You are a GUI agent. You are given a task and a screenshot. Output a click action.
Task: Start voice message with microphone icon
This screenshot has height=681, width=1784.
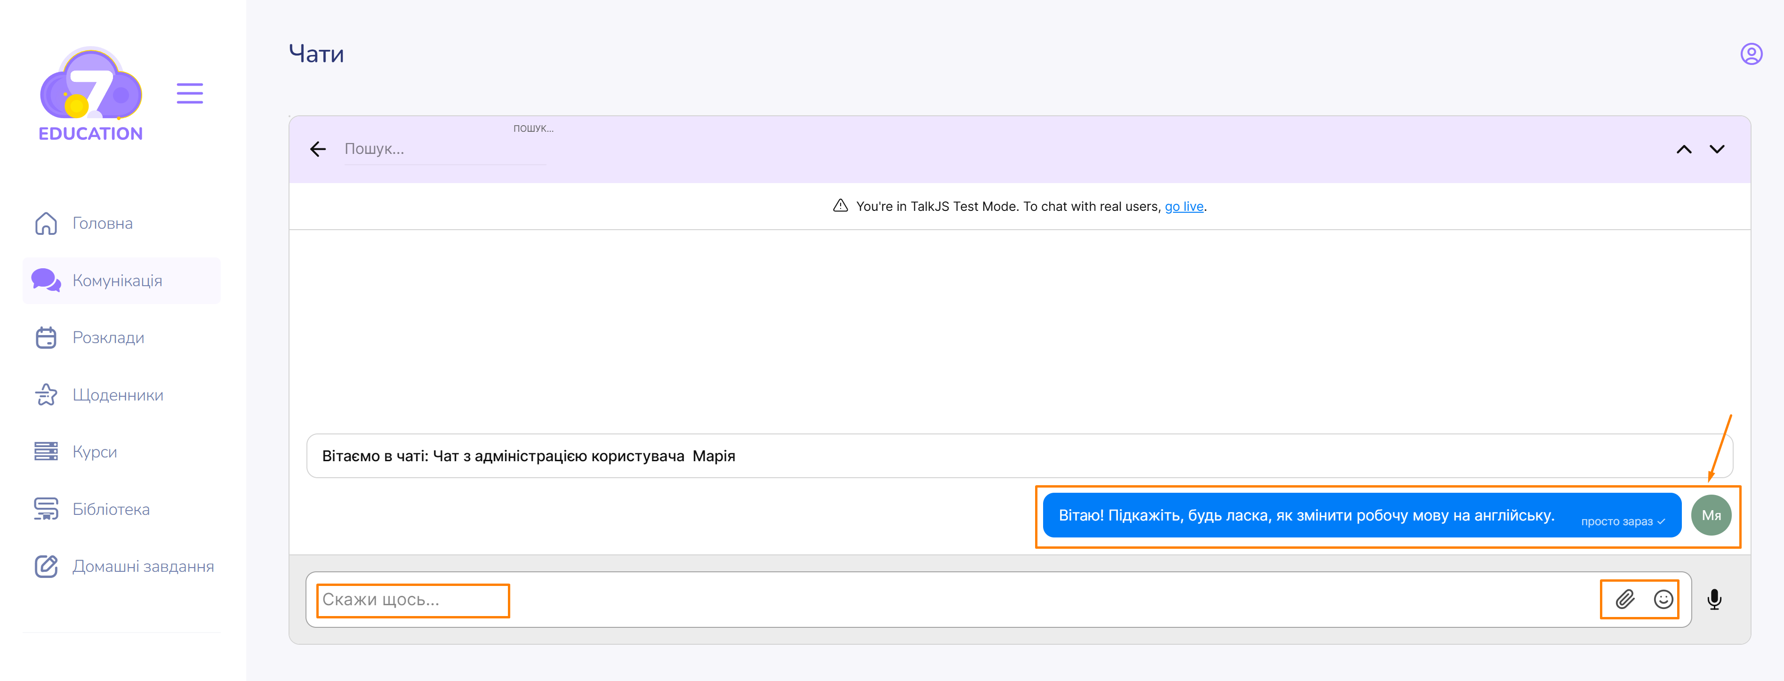point(1715,599)
